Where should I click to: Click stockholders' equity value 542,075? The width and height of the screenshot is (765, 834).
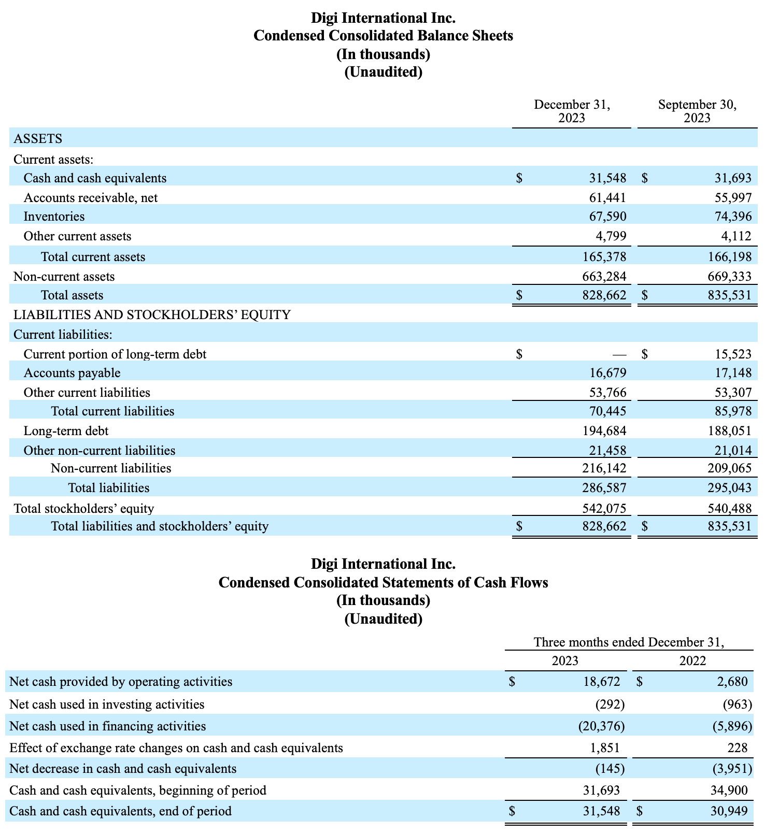click(604, 509)
